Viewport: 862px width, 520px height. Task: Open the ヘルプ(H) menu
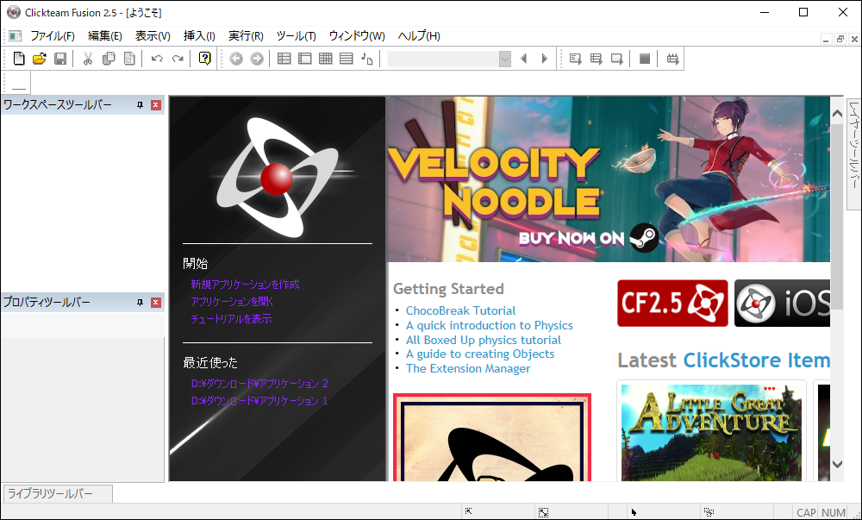pyautogui.click(x=419, y=36)
